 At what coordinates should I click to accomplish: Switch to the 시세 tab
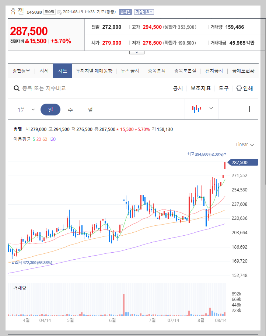coord(43,70)
